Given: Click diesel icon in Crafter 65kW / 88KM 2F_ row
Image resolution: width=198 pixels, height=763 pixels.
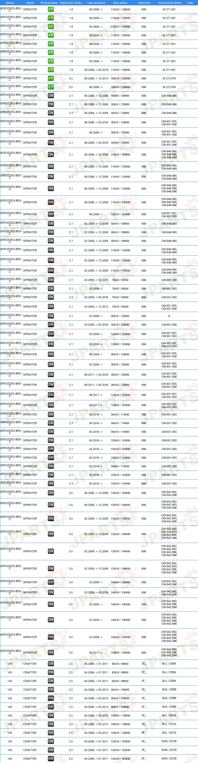Looking at the screenshot, I should click(x=51, y=681).
